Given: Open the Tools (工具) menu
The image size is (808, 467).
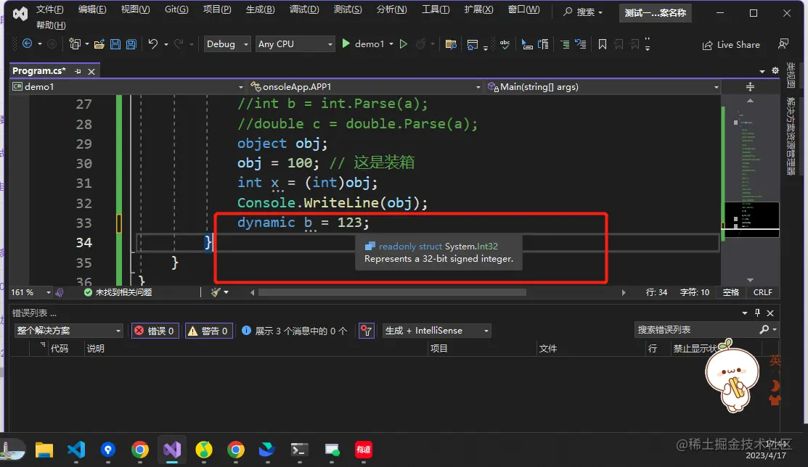Looking at the screenshot, I should tap(436, 9).
